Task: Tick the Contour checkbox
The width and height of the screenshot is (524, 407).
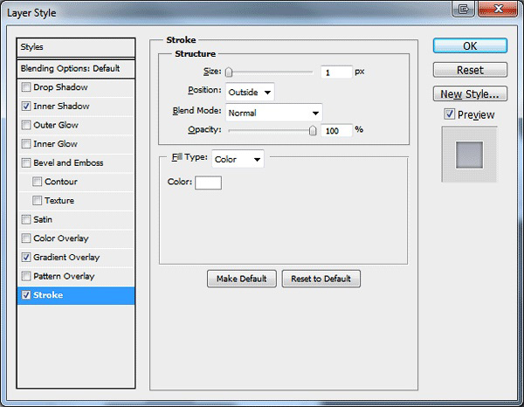Action: point(37,182)
